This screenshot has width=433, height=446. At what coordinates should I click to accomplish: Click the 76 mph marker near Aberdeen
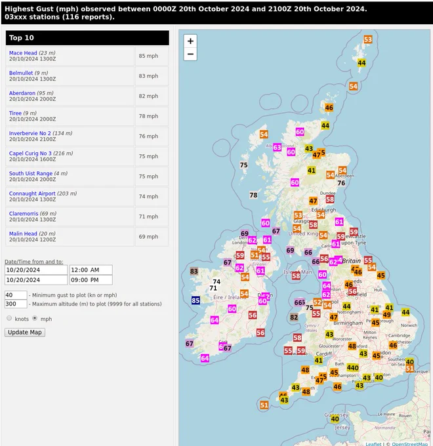[341, 183]
